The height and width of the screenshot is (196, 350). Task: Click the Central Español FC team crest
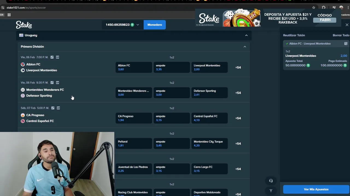pyautogui.click(x=23, y=121)
